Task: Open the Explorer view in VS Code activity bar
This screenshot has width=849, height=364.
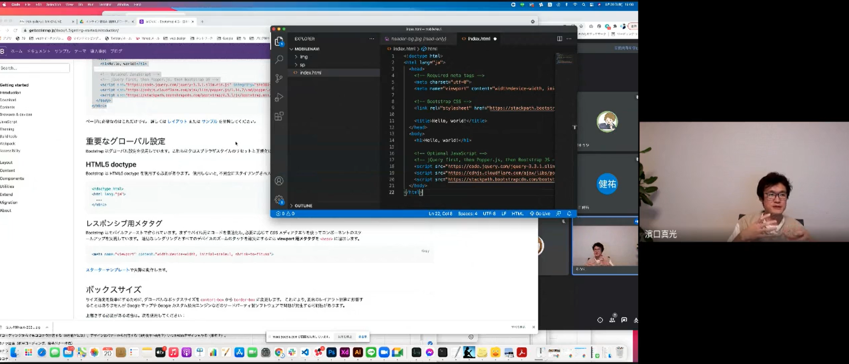Action: 279,41
